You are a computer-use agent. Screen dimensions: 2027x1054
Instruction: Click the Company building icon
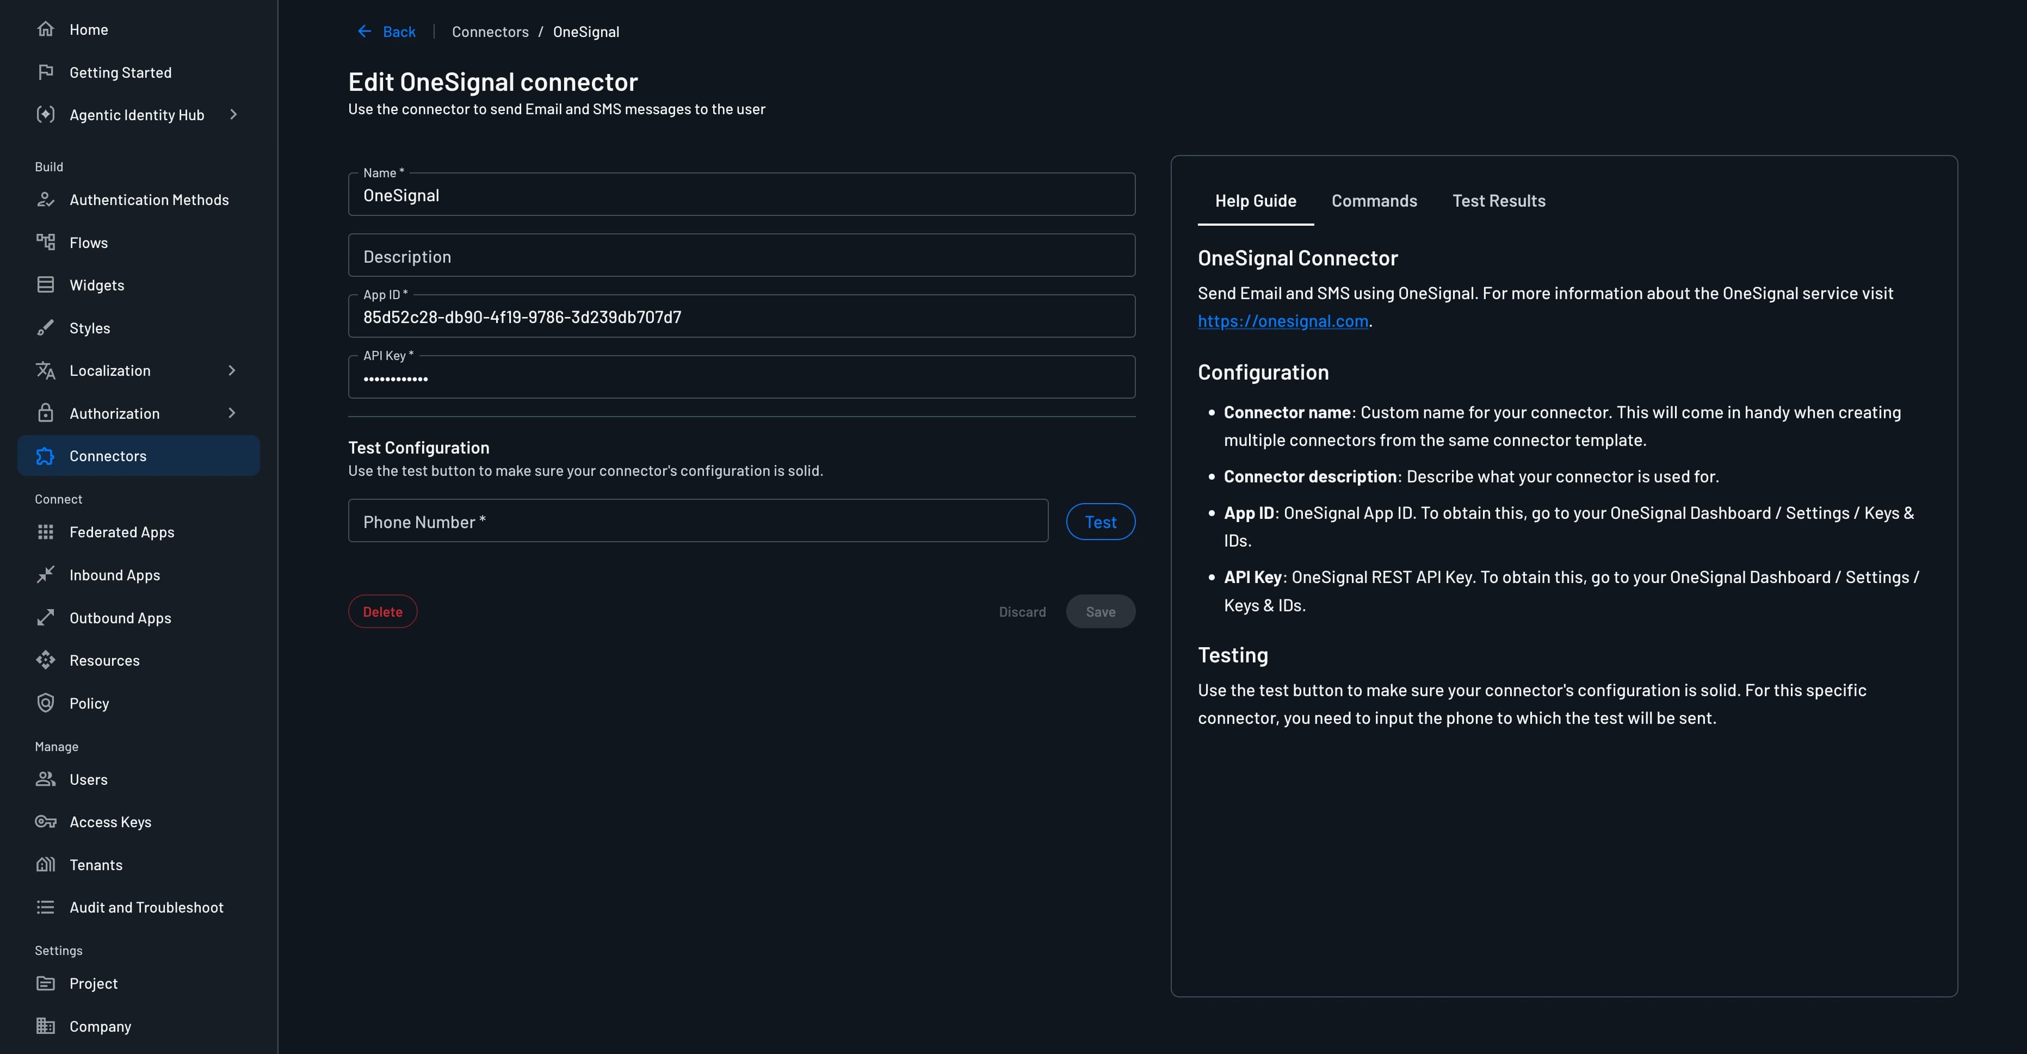pyautogui.click(x=46, y=1026)
